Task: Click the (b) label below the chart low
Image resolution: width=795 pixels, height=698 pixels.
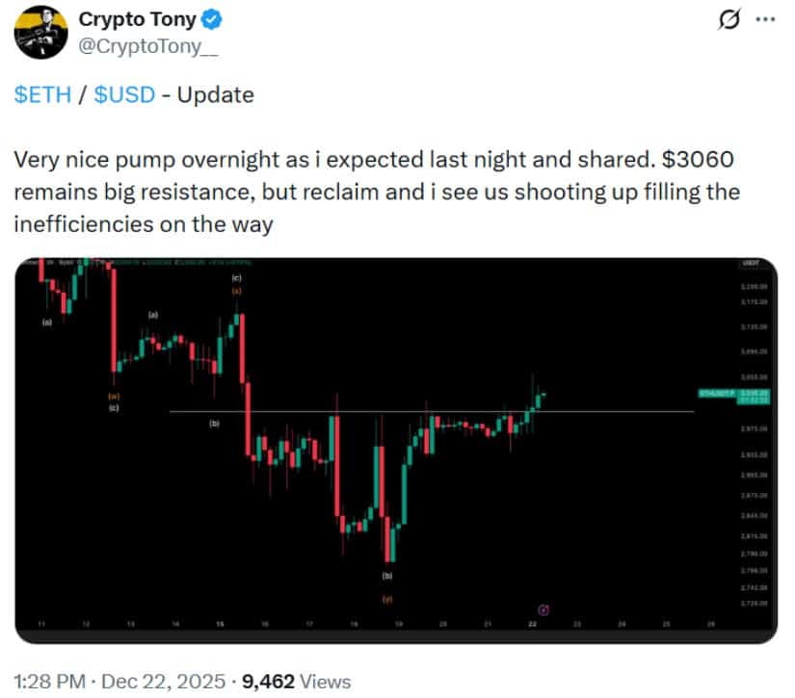Action: (388, 576)
